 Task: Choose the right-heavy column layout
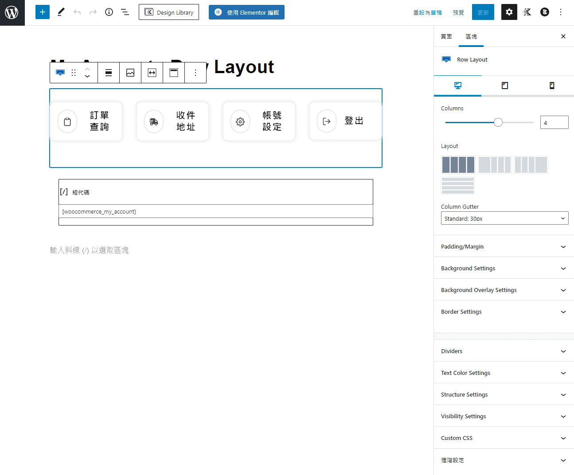point(531,165)
